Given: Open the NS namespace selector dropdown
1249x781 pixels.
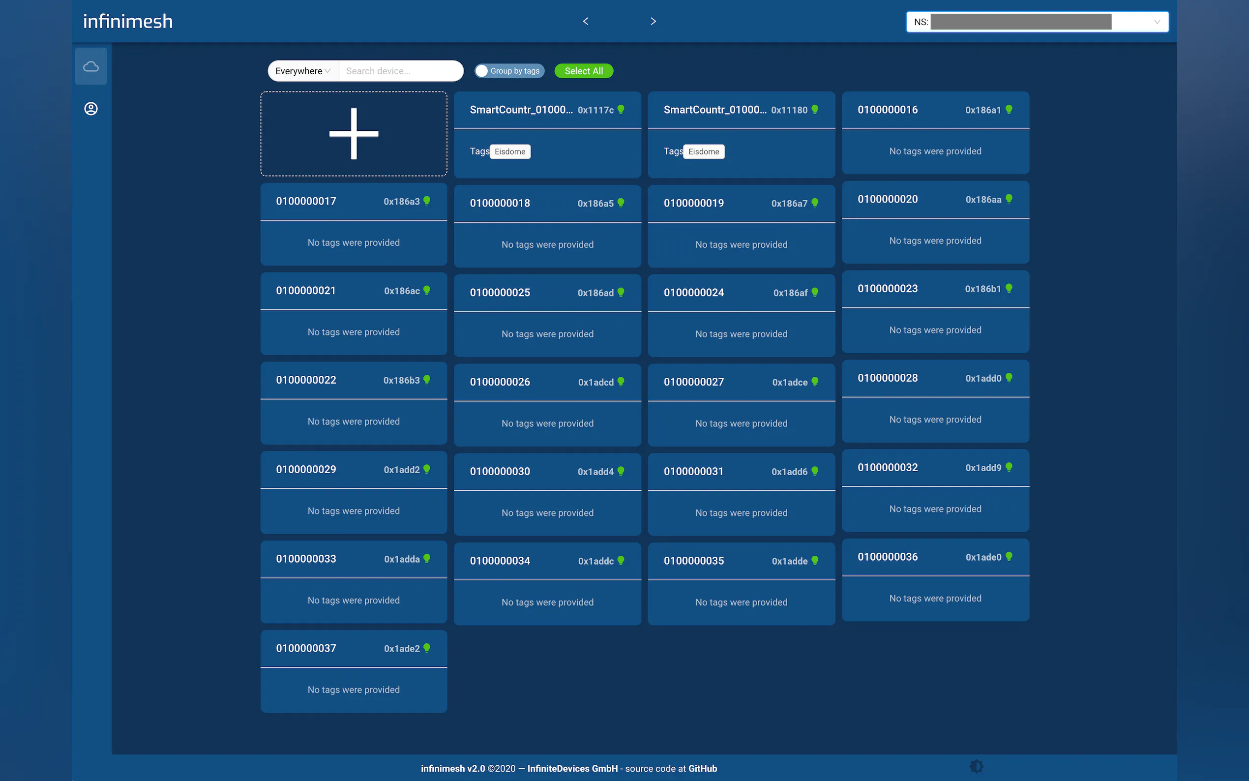Looking at the screenshot, I should (1037, 22).
